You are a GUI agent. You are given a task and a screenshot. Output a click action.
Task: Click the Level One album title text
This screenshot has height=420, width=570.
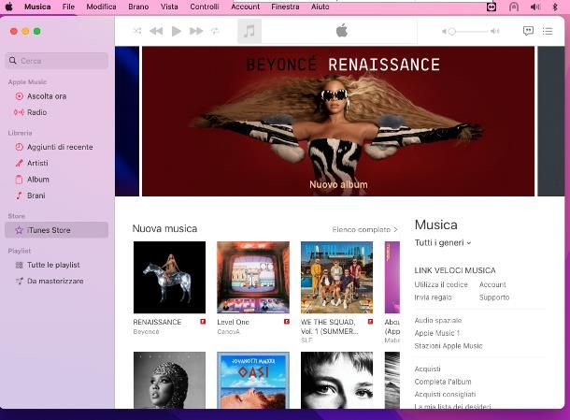click(x=233, y=322)
